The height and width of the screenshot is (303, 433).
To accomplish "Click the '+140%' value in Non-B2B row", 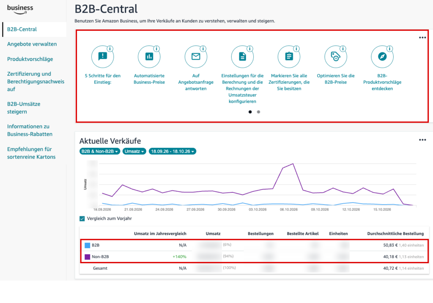I will pos(179,257).
